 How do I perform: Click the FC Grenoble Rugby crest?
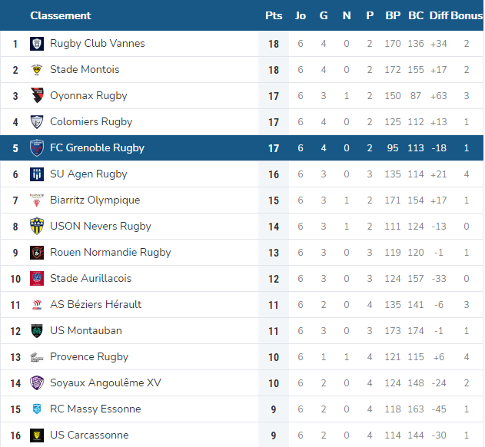(36, 147)
